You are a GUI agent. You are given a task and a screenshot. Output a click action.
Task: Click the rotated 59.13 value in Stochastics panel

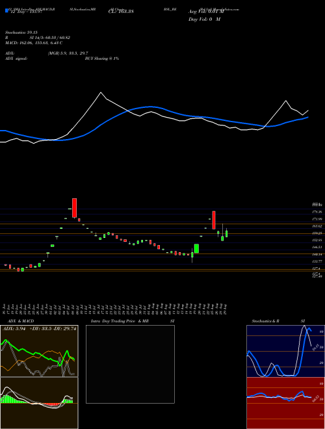(x=315, y=348)
